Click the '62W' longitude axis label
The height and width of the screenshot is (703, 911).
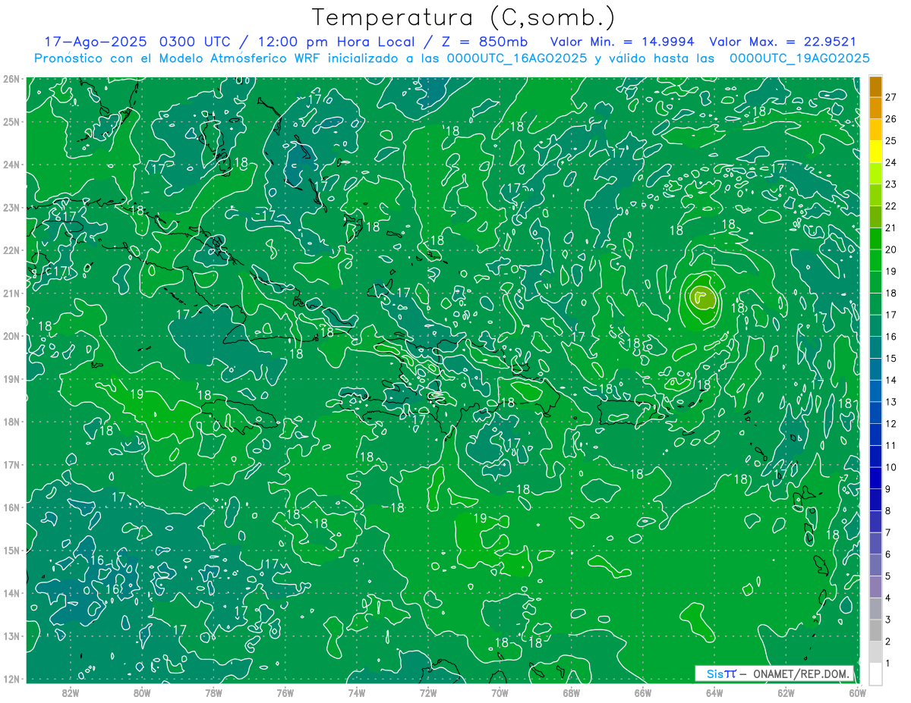coord(786,693)
